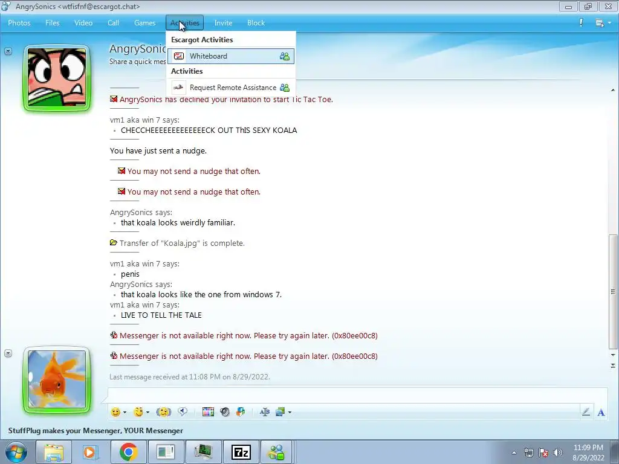Click the Messenger taskbar icon
Screen dimensions: 619x464
(x=276, y=452)
